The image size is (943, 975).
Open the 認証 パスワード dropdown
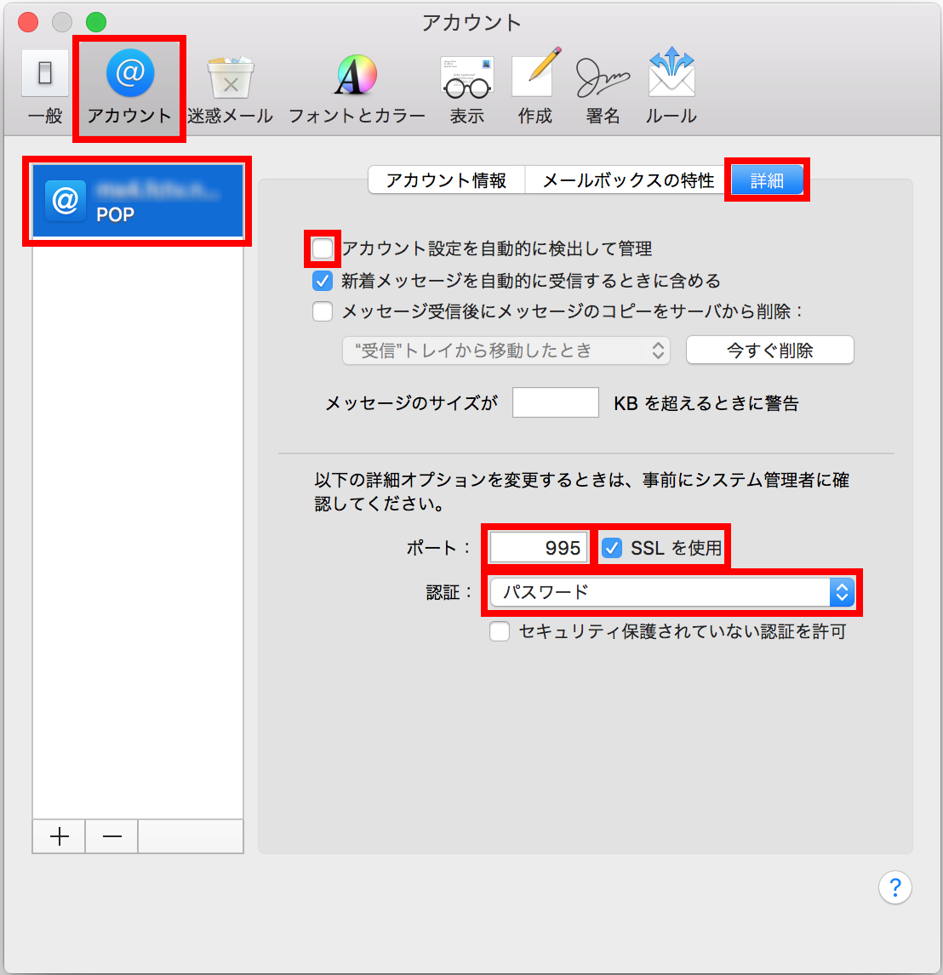(x=672, y=592)
